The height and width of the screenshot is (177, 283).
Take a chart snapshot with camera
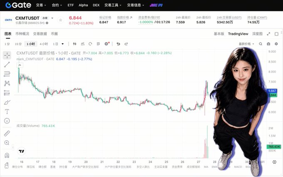[268, 44]
